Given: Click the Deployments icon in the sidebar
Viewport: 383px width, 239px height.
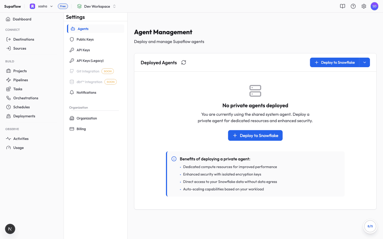Looking at the screenshot, I should click(x=9, y=116).
